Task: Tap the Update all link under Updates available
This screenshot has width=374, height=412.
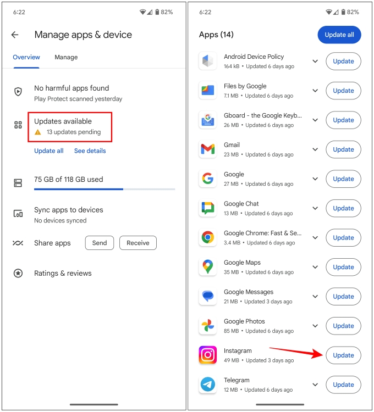Action: [49, 151]
